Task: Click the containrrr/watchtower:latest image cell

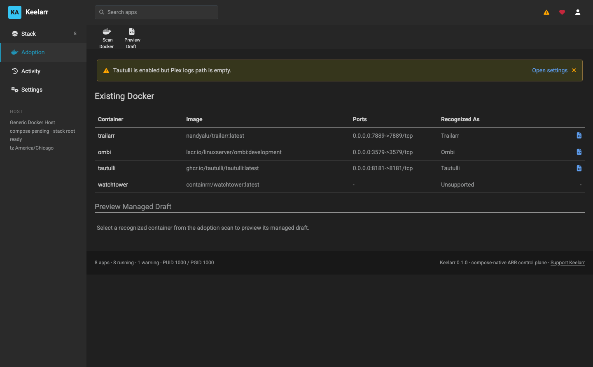Action: pos(223,185)
